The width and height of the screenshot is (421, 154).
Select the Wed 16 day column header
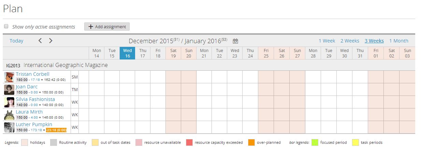(x=127, y=53)
